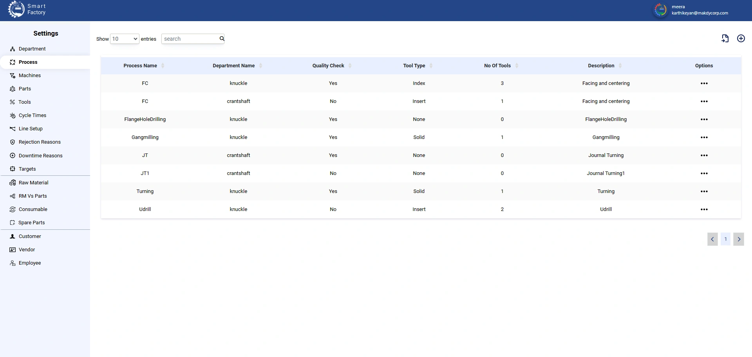The height and width of the screenshot is (357, 752).
Task: Open Raw Material settings page
Action: click(x=34, y=183)
